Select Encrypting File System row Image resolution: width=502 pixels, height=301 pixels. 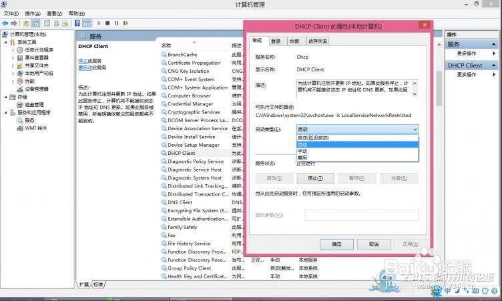198,211
